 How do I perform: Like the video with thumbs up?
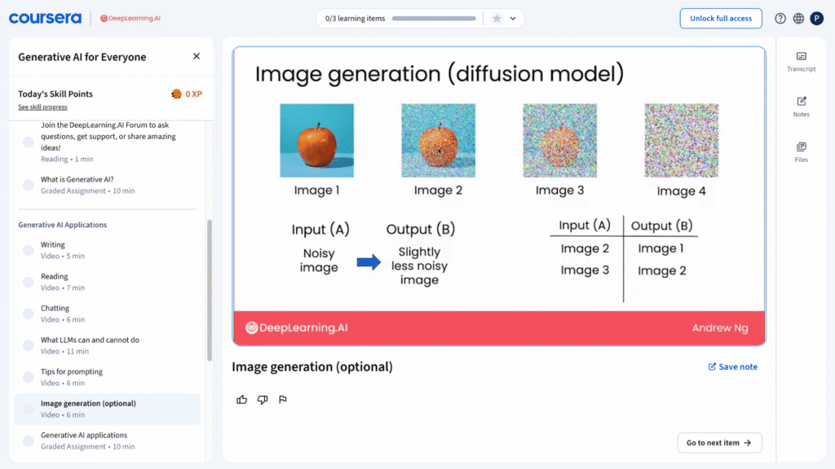coord(241,399)
